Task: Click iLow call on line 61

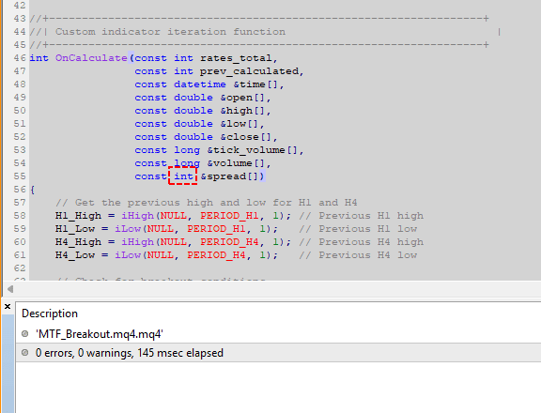Action: click(128, 255)
